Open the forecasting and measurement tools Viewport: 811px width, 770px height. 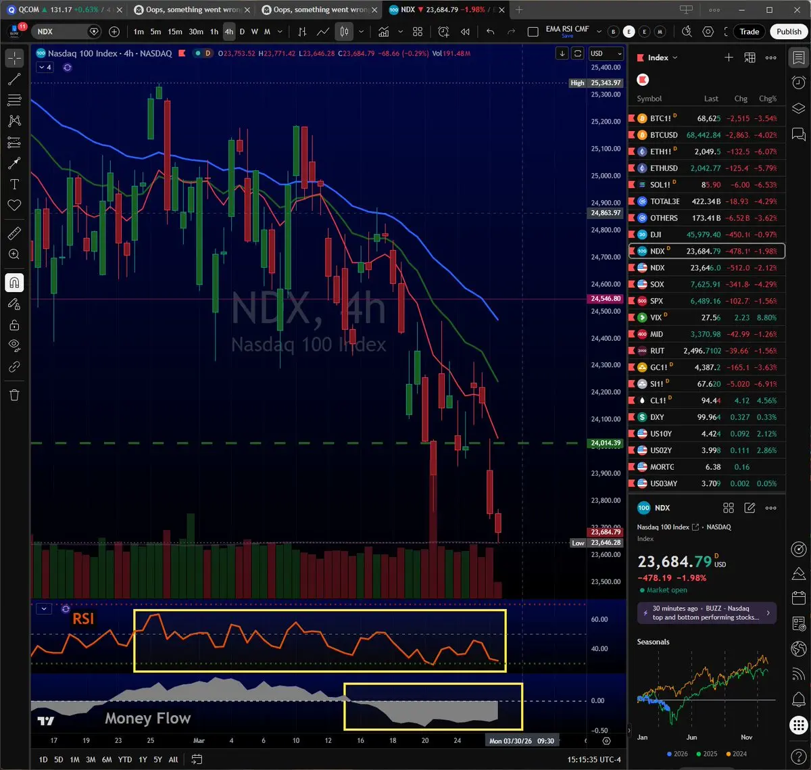point(14,142)
